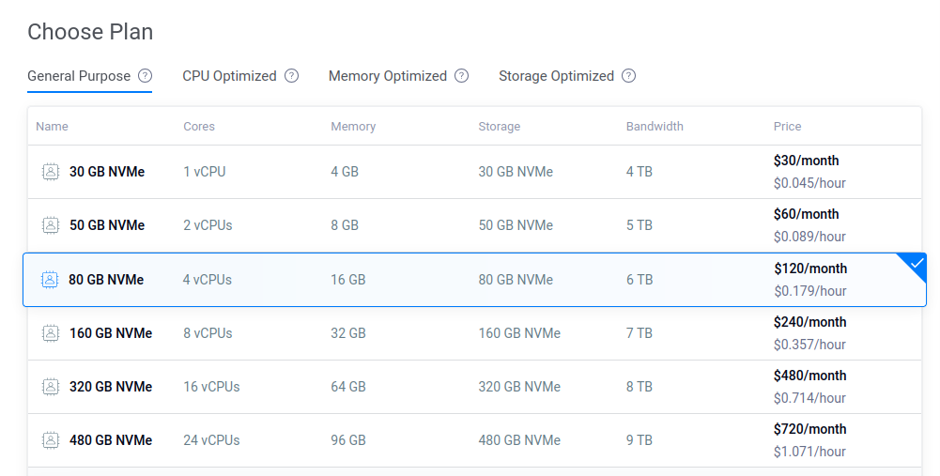Choose the 8 vCPUs 32 GB plan
Screen dimensions: 940x476
[474, 333]
